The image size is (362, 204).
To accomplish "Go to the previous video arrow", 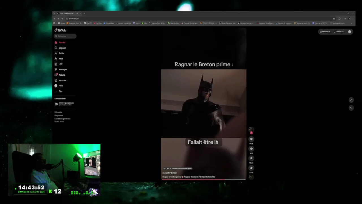I will point(351,100).
